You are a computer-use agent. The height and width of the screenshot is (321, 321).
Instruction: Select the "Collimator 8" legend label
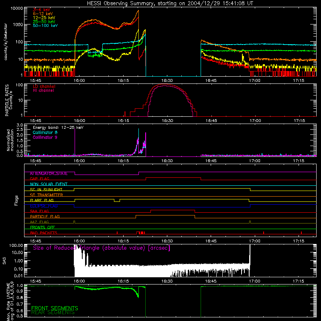point(45,132)
